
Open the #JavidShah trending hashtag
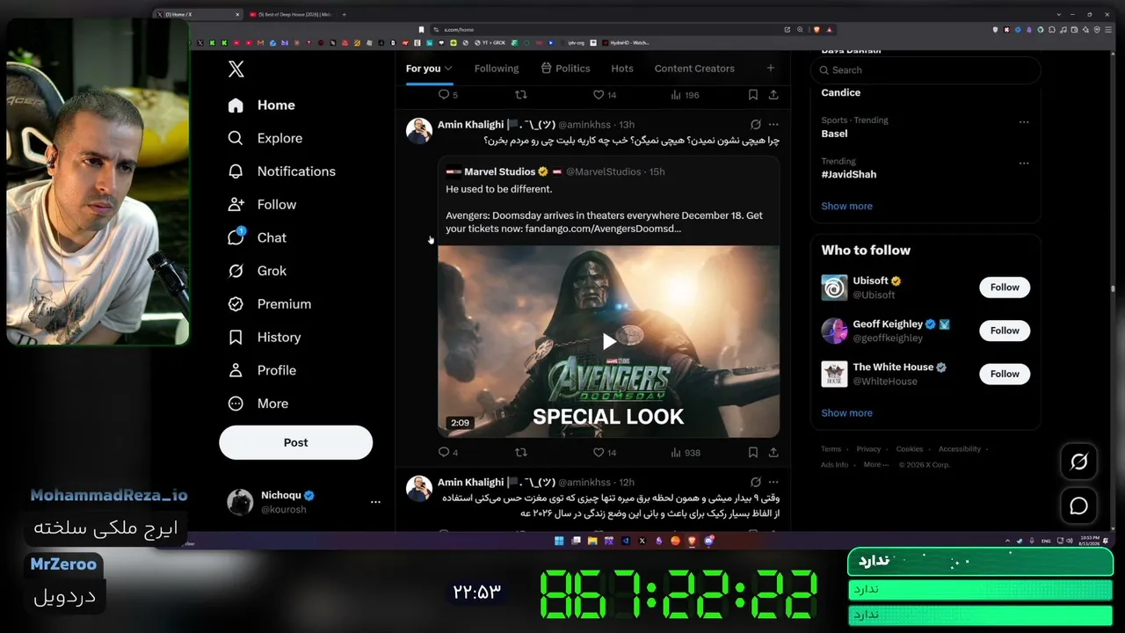pos(849,174)
